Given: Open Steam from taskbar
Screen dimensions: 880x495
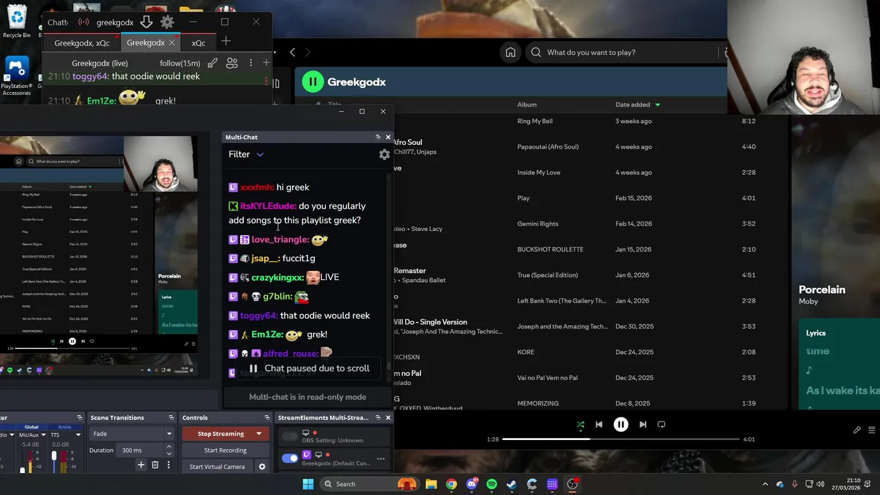Looking at the screenshot, I should click(511, 484).
